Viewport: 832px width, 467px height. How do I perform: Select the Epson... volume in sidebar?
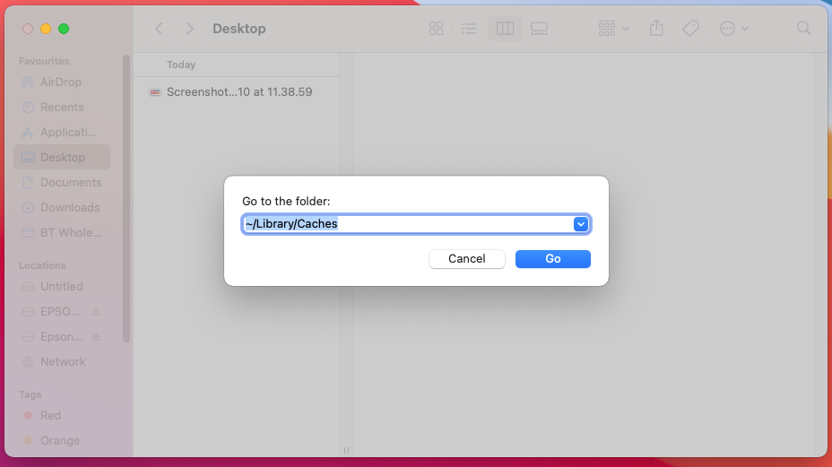point(62,336)
